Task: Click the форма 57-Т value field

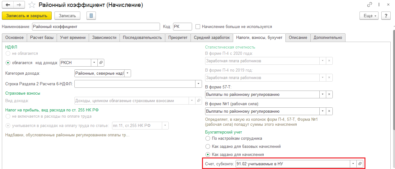Action: [x=262, y=94]
